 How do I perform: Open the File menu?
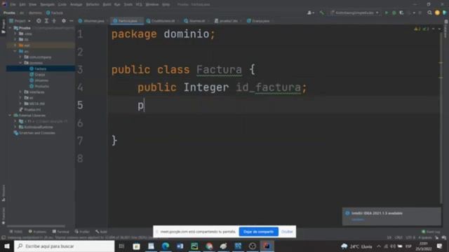pos(13,4)
